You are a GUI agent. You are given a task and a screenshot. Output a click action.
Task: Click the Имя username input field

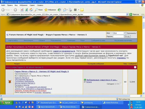coord(118,33)
